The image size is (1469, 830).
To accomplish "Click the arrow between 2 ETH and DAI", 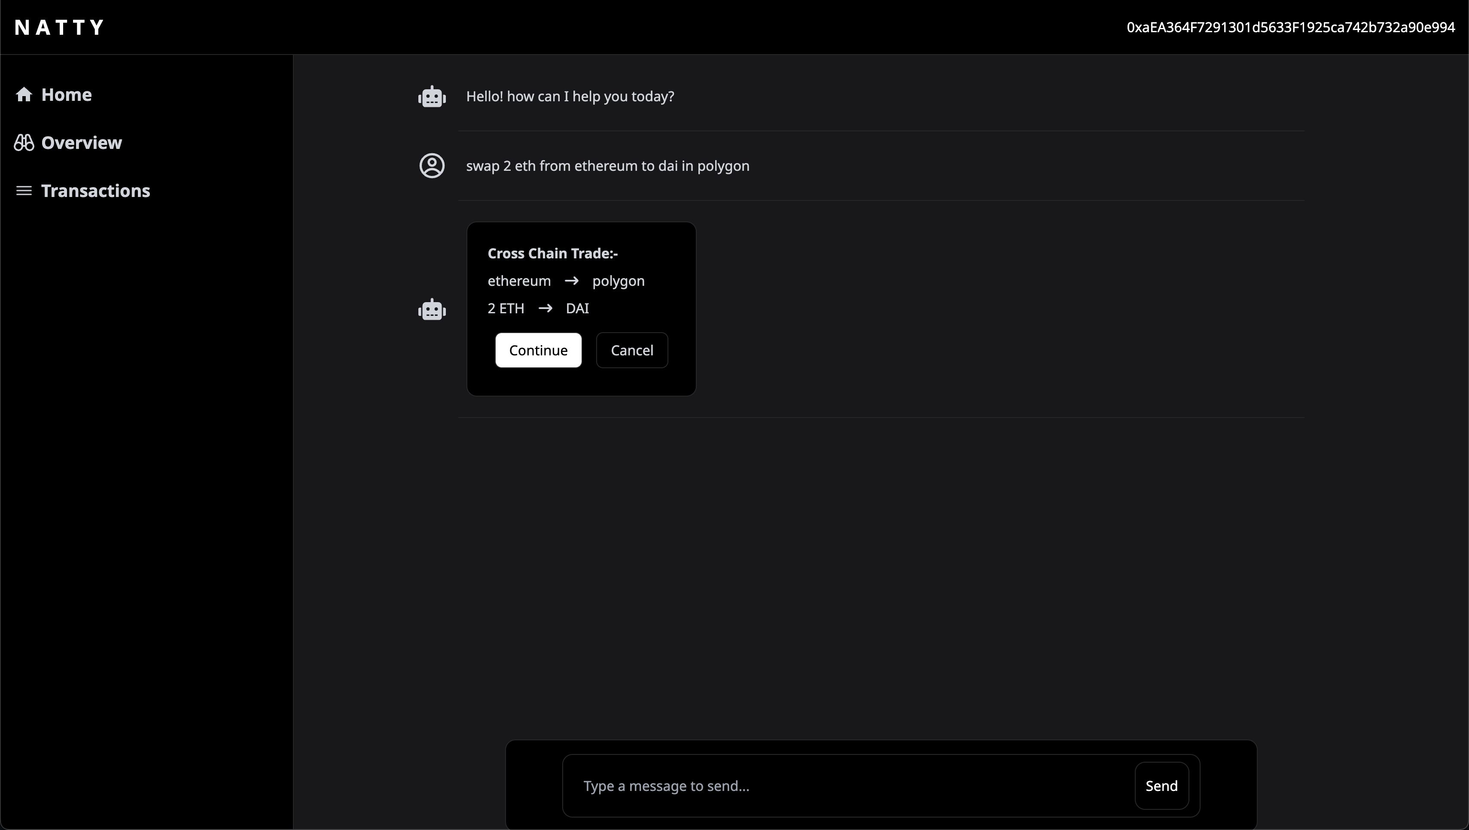I will [546, 309].
